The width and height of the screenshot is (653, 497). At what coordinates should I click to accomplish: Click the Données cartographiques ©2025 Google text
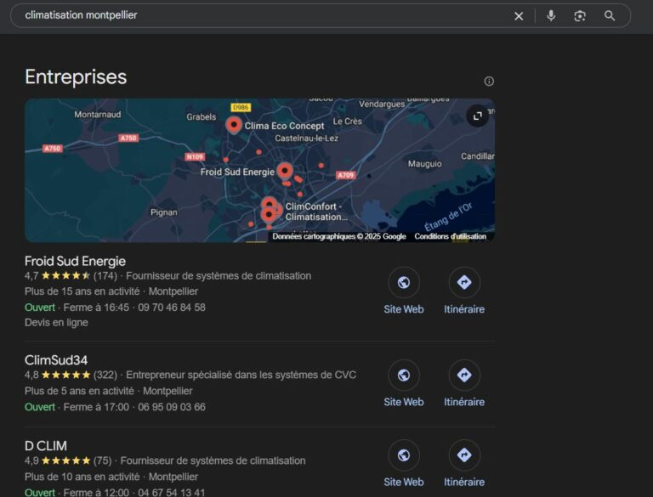[x=339, y=236]
